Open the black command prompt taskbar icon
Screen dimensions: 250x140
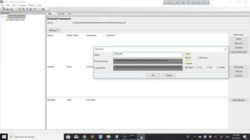[133, 136]
